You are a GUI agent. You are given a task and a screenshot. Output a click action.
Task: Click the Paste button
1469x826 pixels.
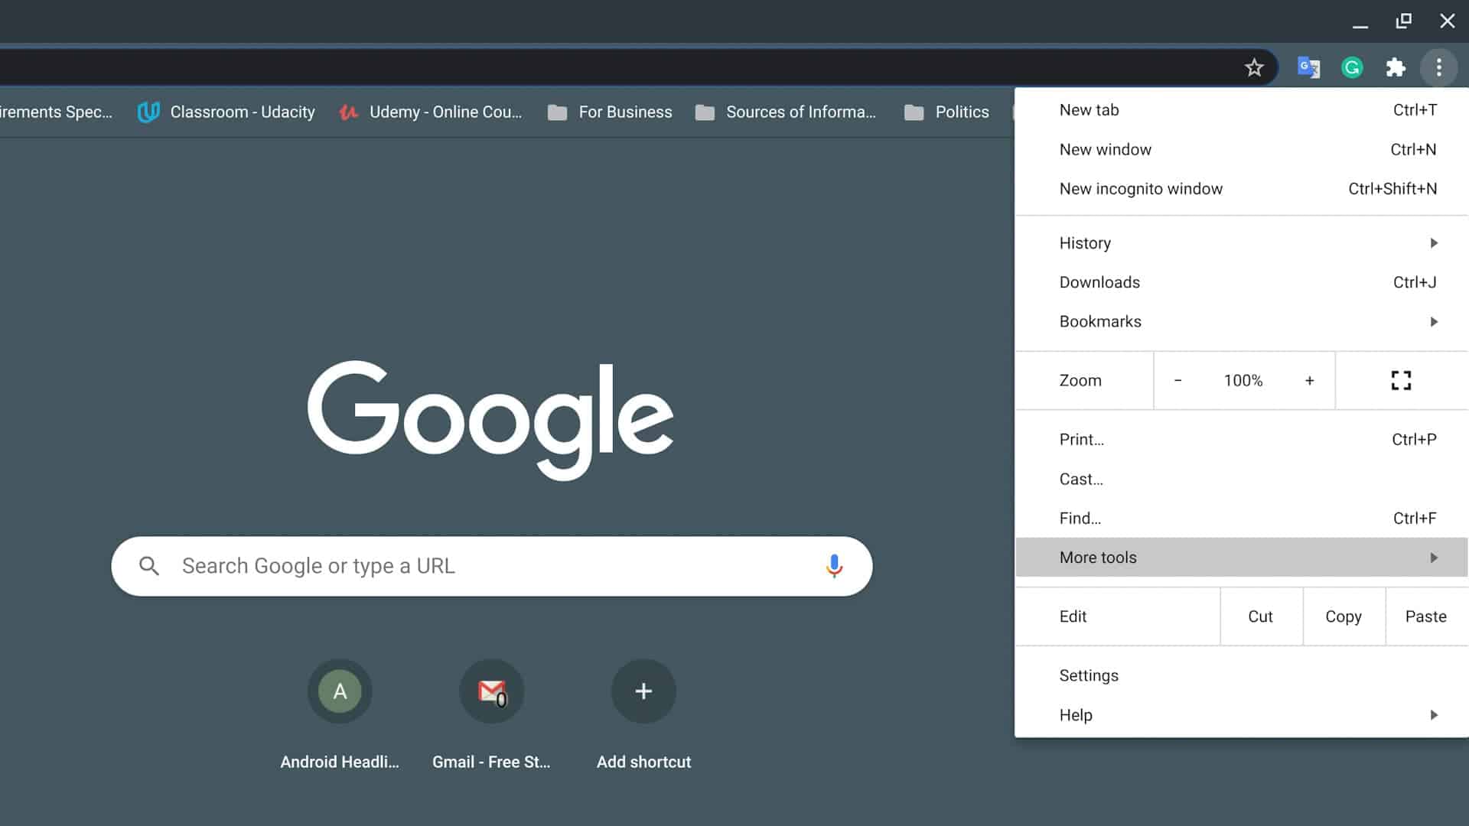(1425, 616)
